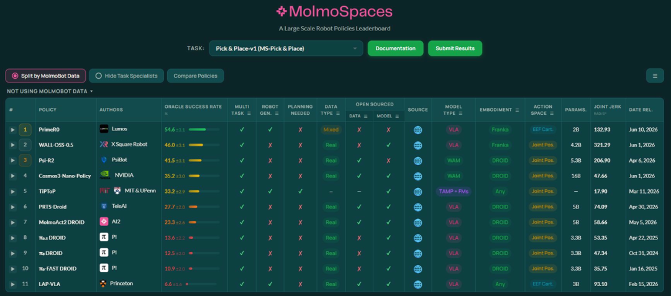Open the Documentation button

pyautogui.click(x=395, y=48)
